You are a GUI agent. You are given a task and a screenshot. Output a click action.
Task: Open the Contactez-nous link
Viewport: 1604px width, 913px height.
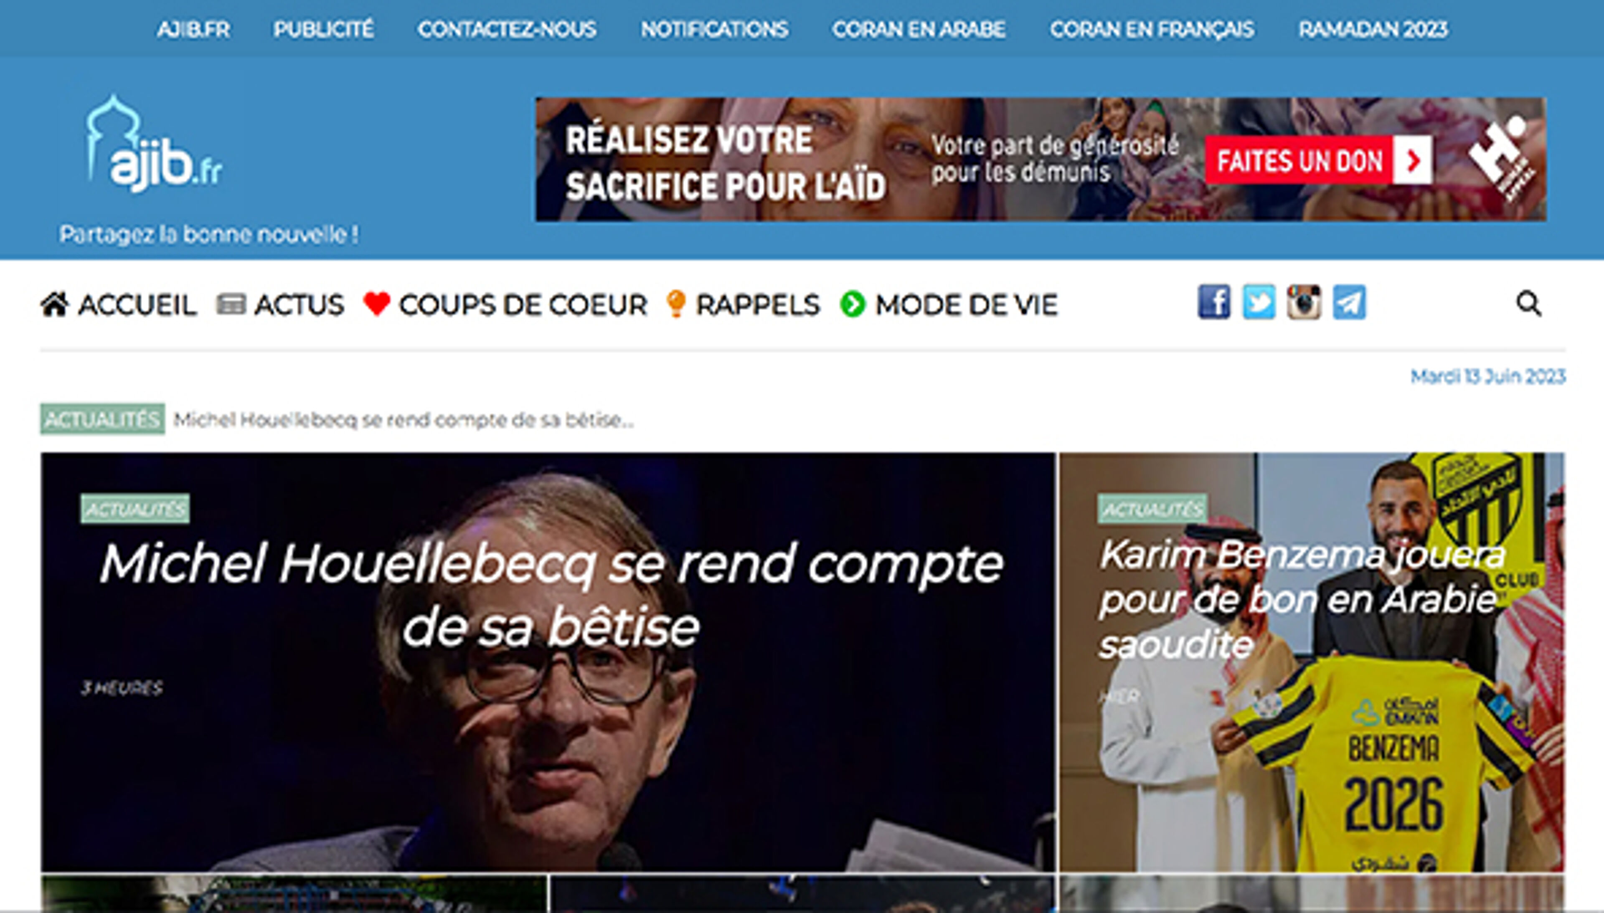[507, 30]
